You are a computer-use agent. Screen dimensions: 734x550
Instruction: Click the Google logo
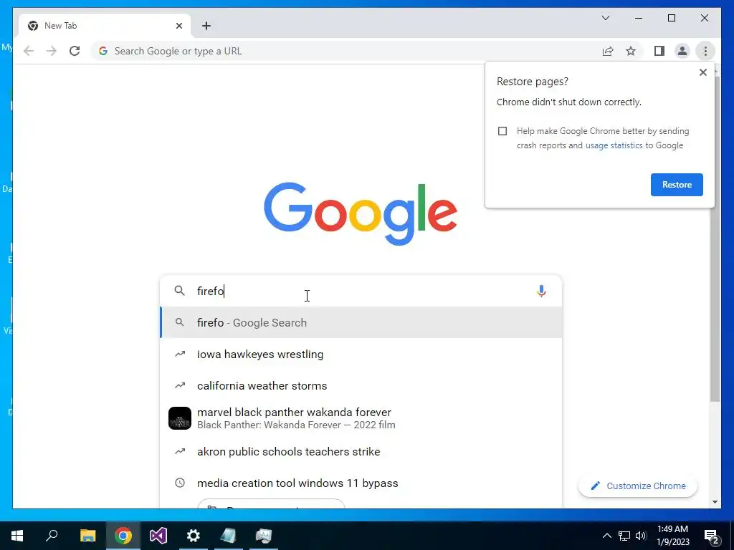360,214
